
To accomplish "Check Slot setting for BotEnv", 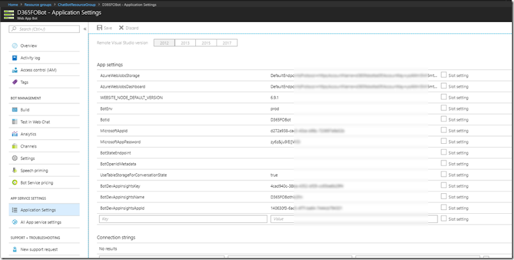I will tap(443, 108).
